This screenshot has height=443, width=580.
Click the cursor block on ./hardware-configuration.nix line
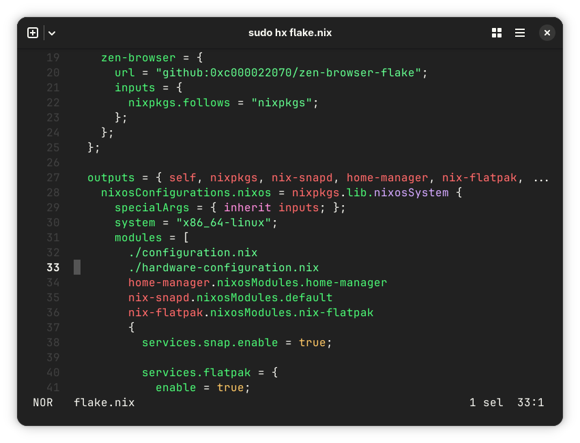click(77, 267)
